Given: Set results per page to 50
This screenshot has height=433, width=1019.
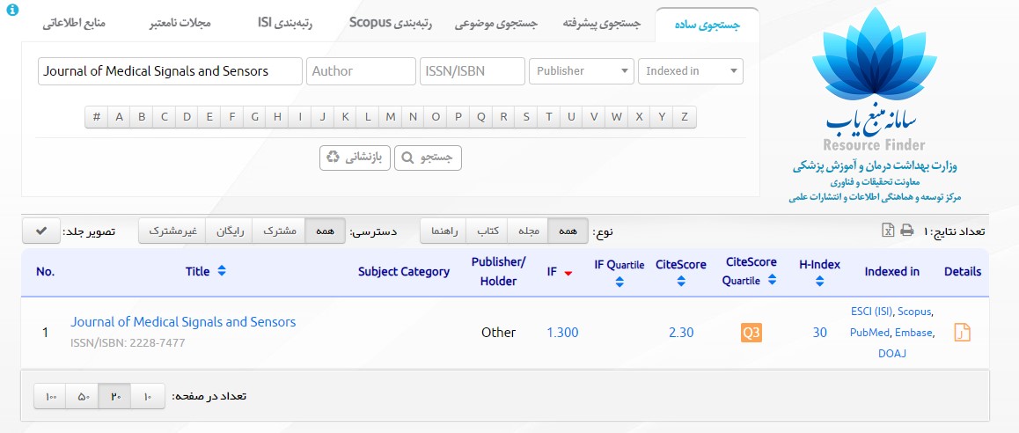Looking at the screenshot, I should click(84, 397).
